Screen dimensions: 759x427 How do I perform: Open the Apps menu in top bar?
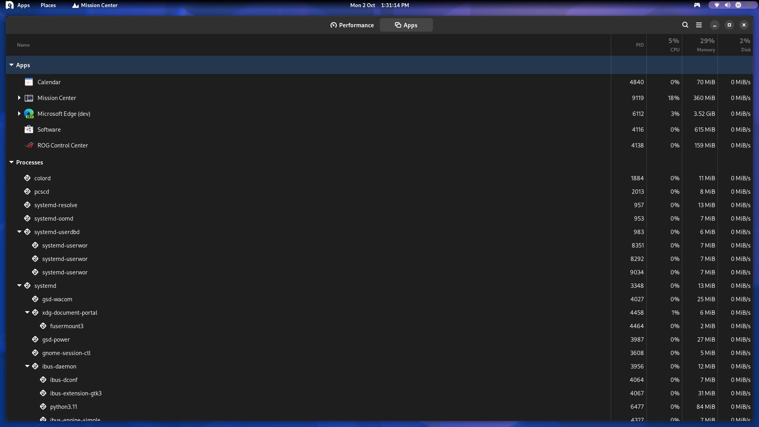pyautogui.click(x=23, y=5)
